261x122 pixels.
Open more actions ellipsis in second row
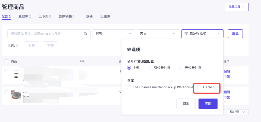pos(225,102)
